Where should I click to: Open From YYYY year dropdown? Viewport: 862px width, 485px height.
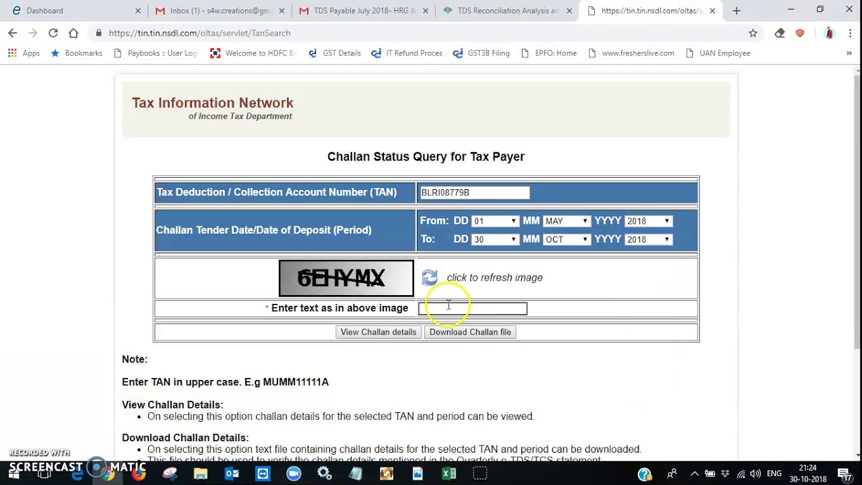[648, 221]
